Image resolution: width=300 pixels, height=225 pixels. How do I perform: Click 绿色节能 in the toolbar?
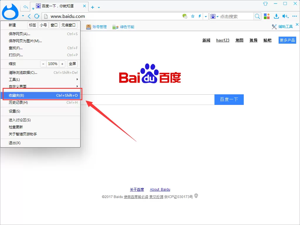123,27
